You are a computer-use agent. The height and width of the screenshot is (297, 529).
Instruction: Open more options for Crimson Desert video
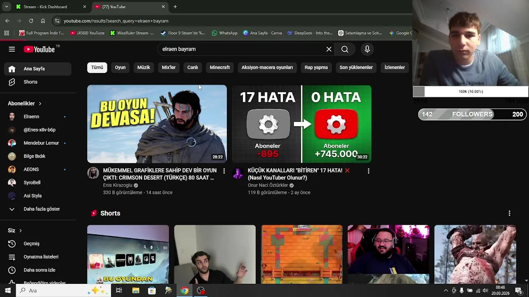tap(224, 171)
